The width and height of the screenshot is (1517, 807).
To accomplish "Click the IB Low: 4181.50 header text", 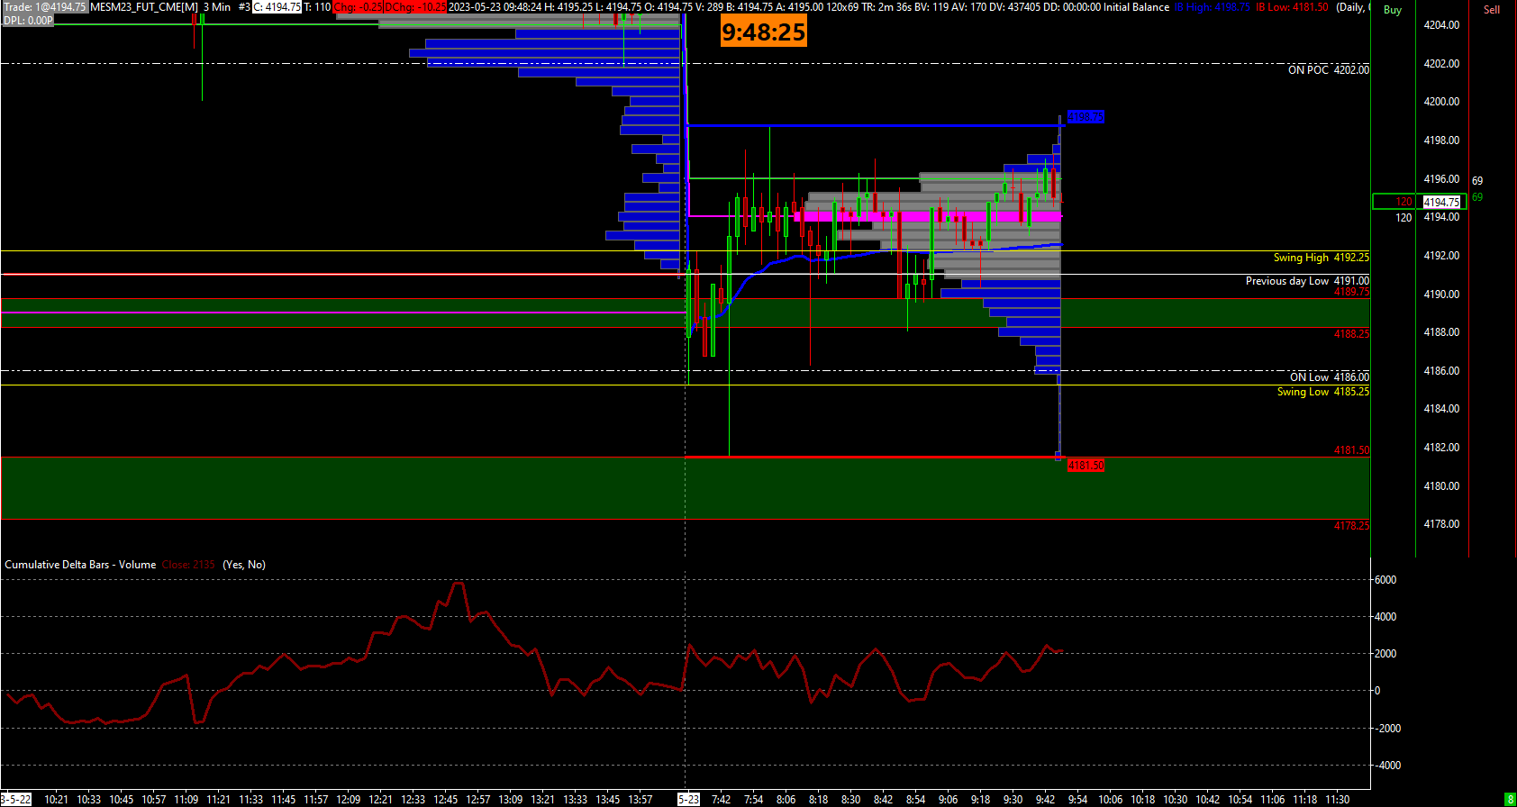I will click(x=1292, y=7).
